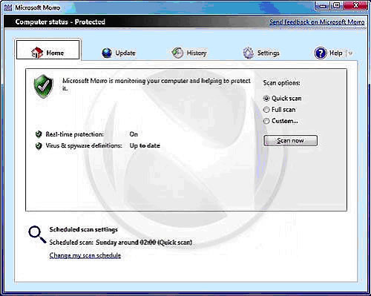371x296 pixels.
Task: Switch to the Update tab
Action: click(x=125, y=53)
